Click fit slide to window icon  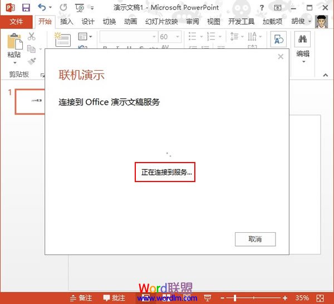(320, 298)
